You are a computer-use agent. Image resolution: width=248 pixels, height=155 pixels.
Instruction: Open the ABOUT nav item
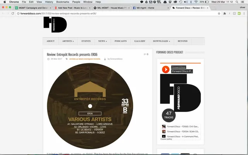[x=50, y=41]
